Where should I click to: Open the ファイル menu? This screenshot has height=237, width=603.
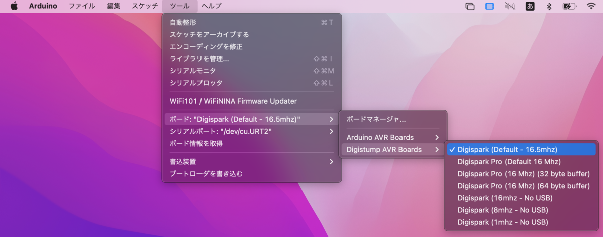click(82, 6)
